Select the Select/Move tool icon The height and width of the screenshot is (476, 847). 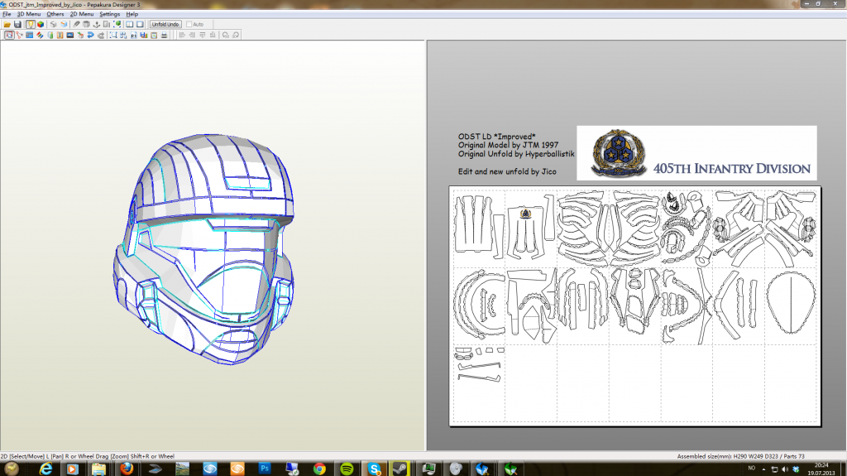pos(9,35)
